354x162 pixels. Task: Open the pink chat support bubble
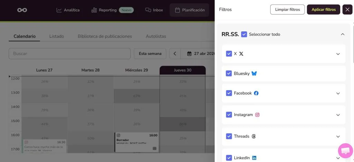(x=345, y=151)
